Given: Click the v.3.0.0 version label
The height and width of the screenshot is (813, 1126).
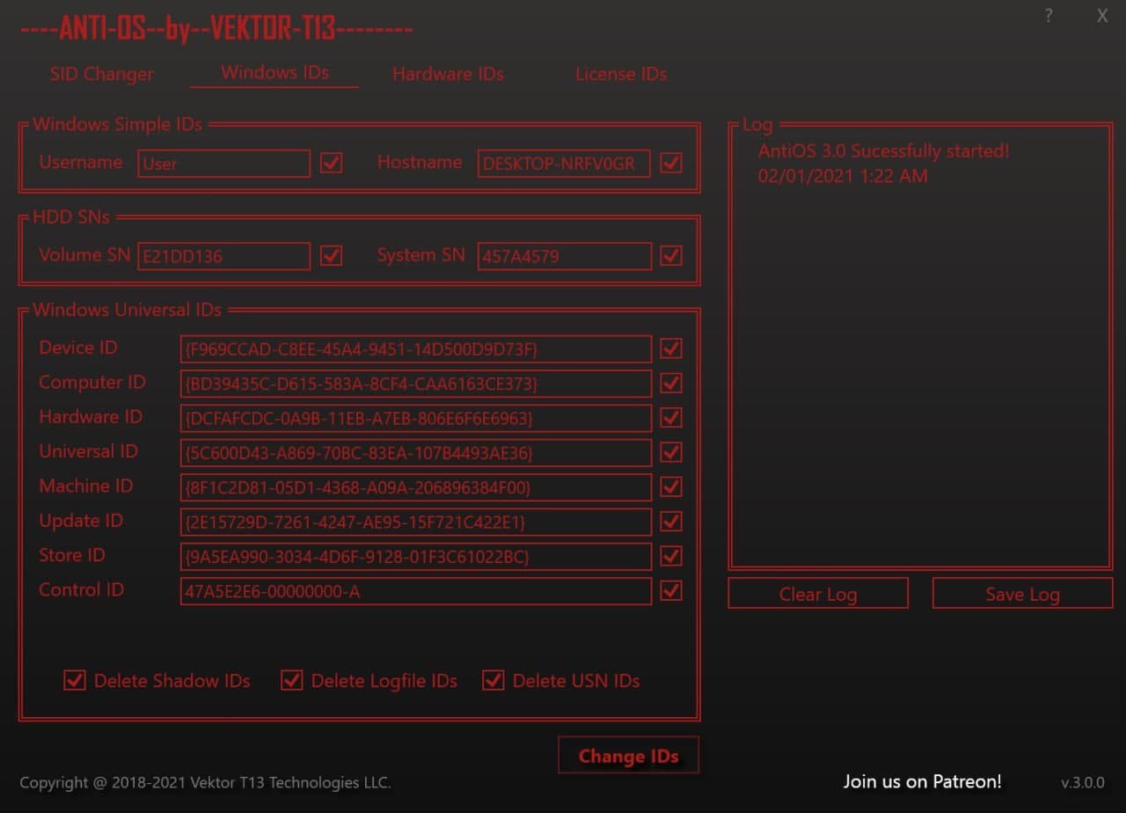Looking at the screenshot, I should [x=1082, y=782].
